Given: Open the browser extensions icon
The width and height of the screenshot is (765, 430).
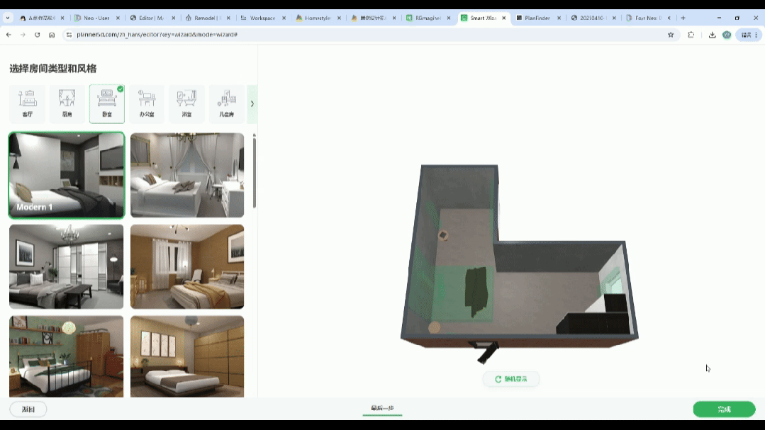Looking at the screenshot, I should (x=691, y=35).
